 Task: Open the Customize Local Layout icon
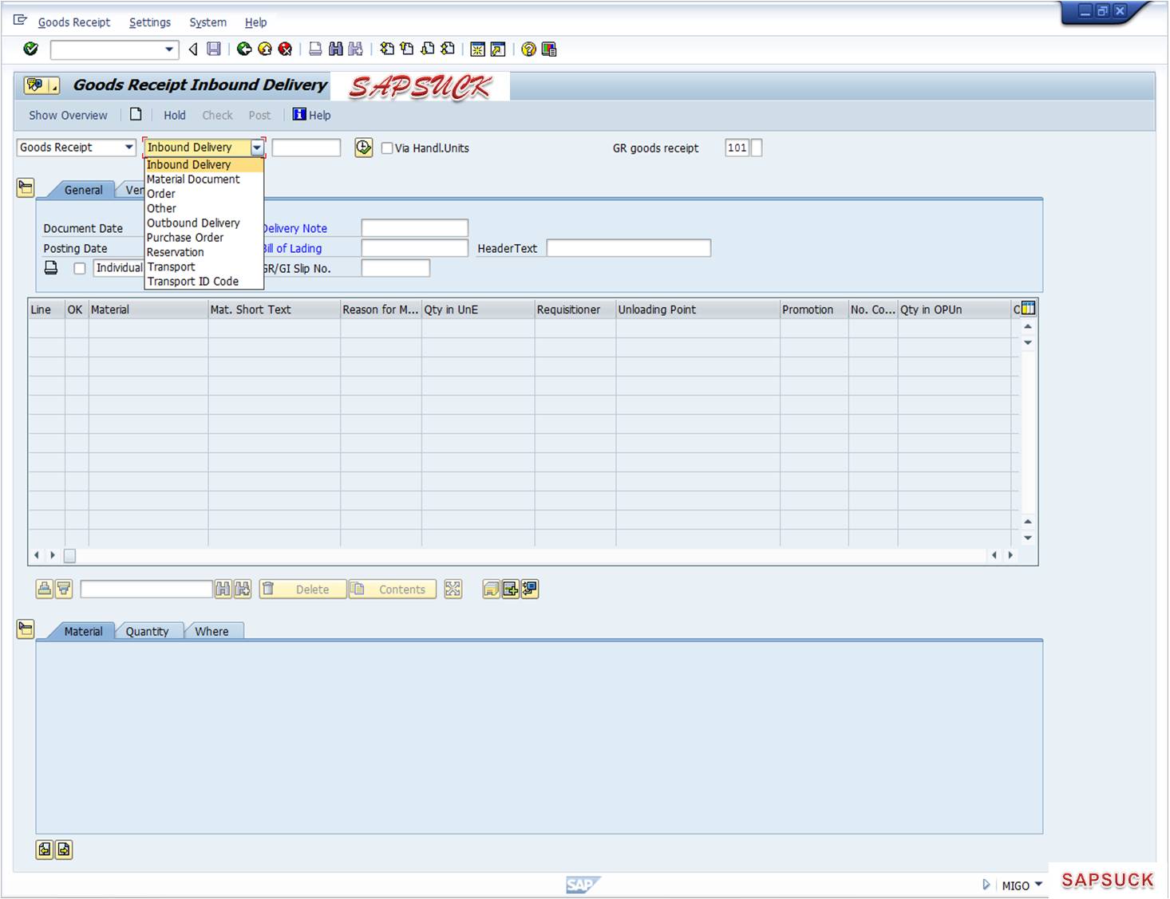pos(549,49)
